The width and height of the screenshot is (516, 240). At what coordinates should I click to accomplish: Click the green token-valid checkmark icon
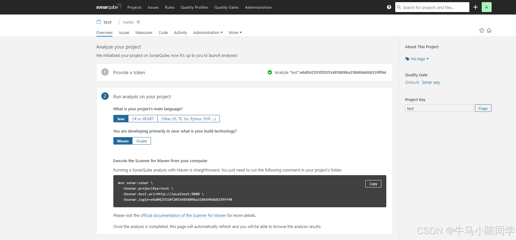[270, 72]
